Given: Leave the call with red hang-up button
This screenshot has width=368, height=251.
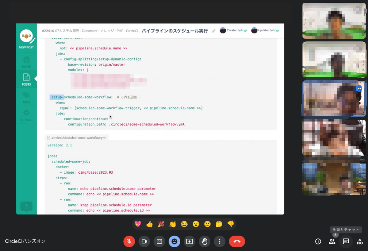Looking at the screenshot, I should (237, 241).
